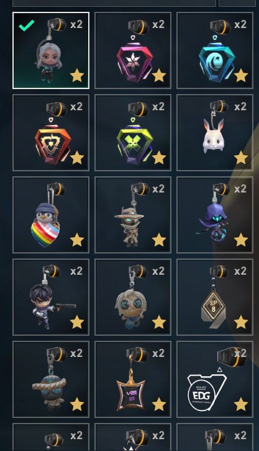Select the silver-haired chibi agent buddy
This screenshot has height=451, width=259.
51,50
